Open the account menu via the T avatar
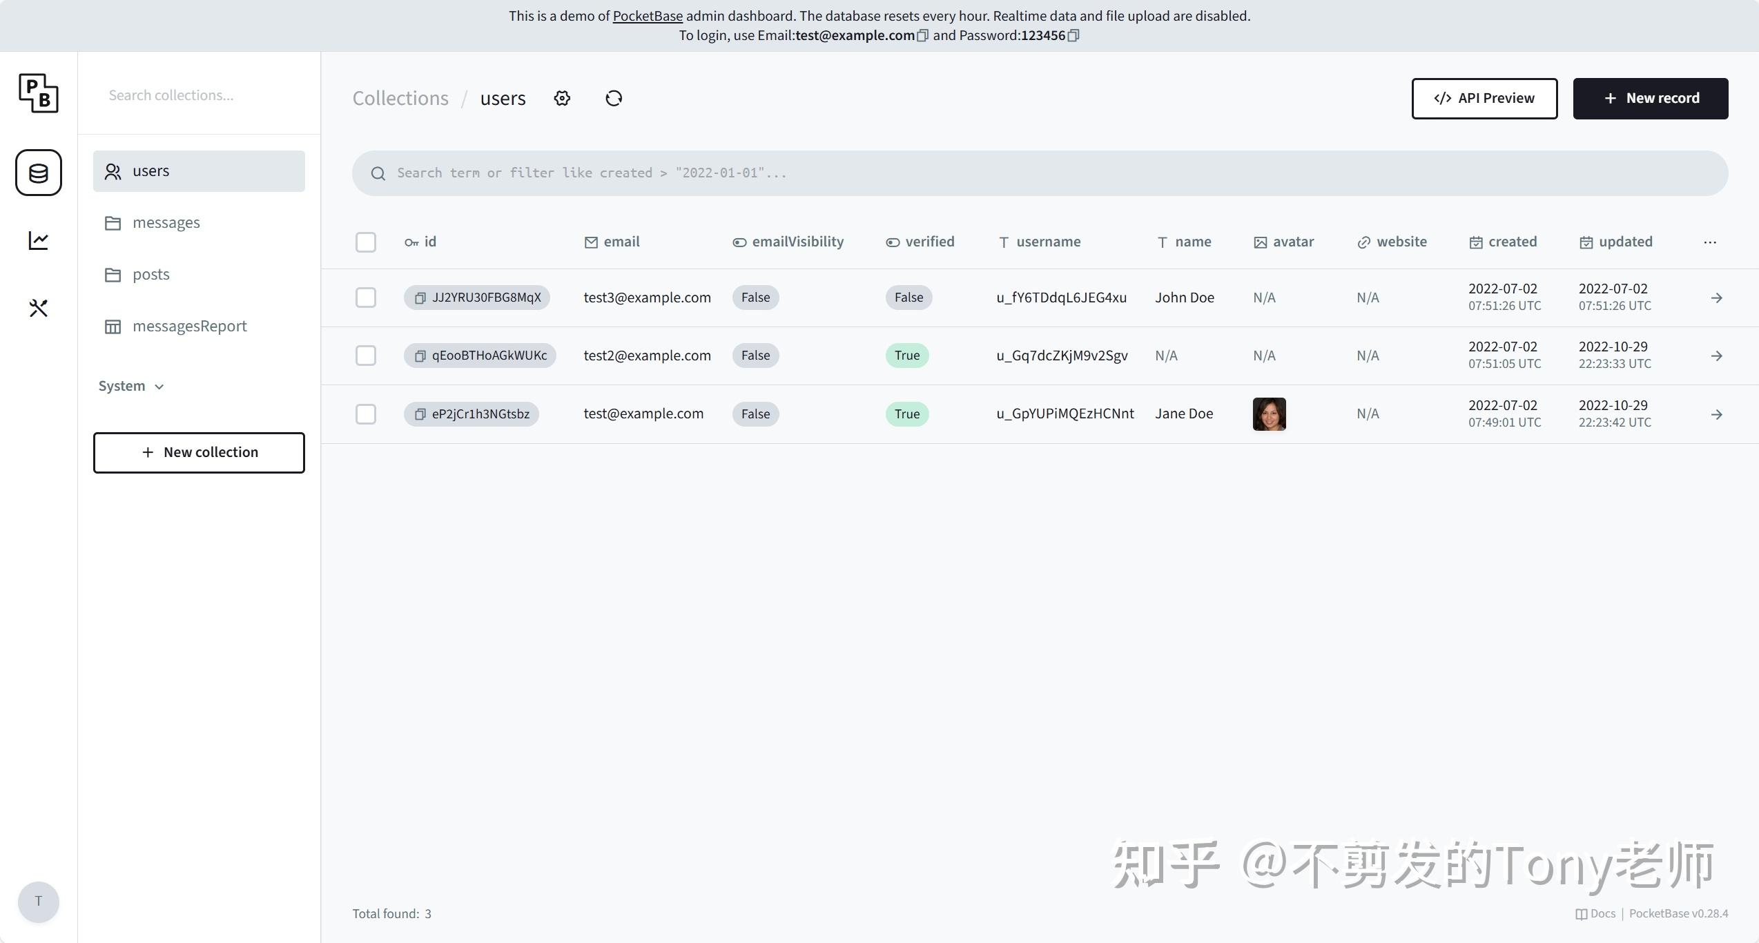Viewport: 1759px width, 943px height. 38,902
